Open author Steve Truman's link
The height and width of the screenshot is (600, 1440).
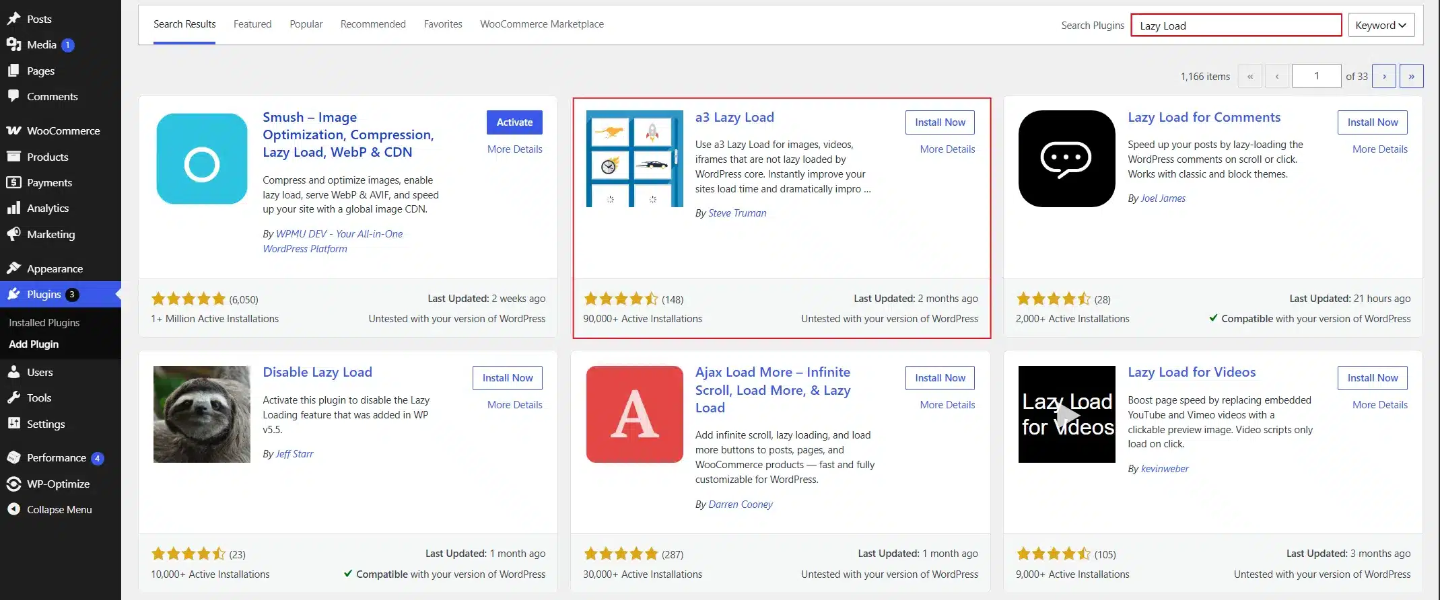(x=737, y=213)
